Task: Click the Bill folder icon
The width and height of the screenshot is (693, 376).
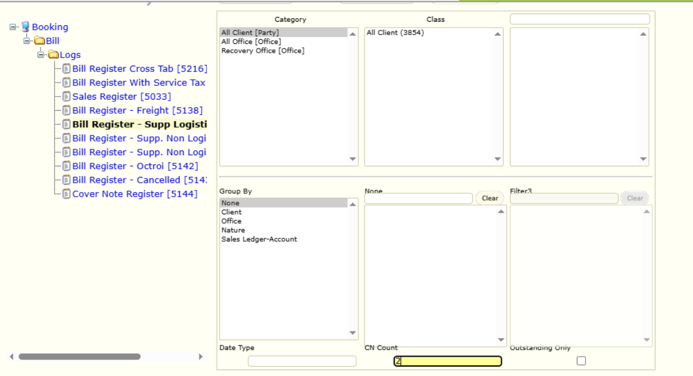Action: coord(39,41)
